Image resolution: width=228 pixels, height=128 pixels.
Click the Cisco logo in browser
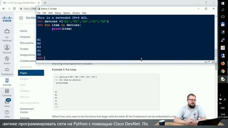click(7, 19)
